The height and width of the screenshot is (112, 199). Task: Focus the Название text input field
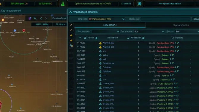[x=165, y=19]
